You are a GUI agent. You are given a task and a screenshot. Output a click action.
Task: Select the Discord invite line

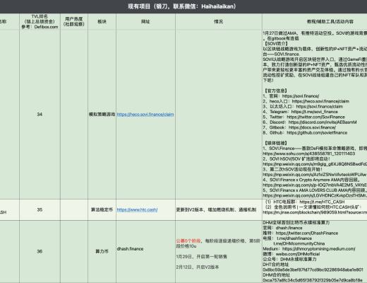tap(310, 122)
